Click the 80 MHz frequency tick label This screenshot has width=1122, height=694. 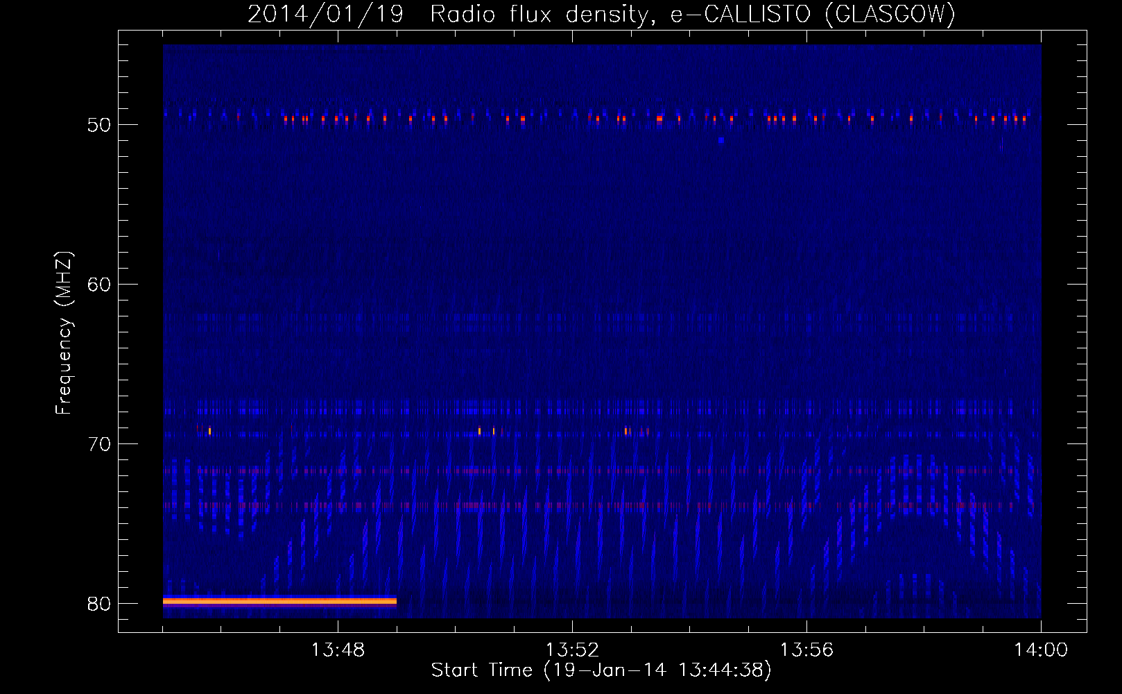coord(99,604)
